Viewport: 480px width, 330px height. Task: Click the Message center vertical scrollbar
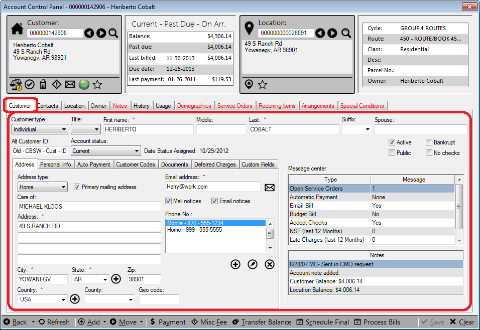tap(459, 210)
